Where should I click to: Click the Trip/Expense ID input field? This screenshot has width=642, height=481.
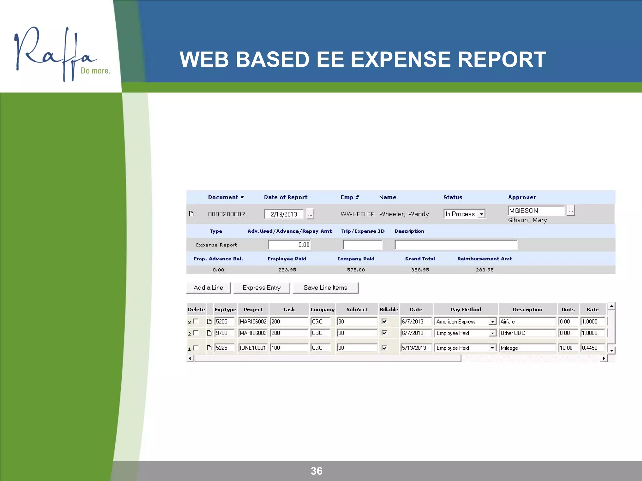(363, 245)
